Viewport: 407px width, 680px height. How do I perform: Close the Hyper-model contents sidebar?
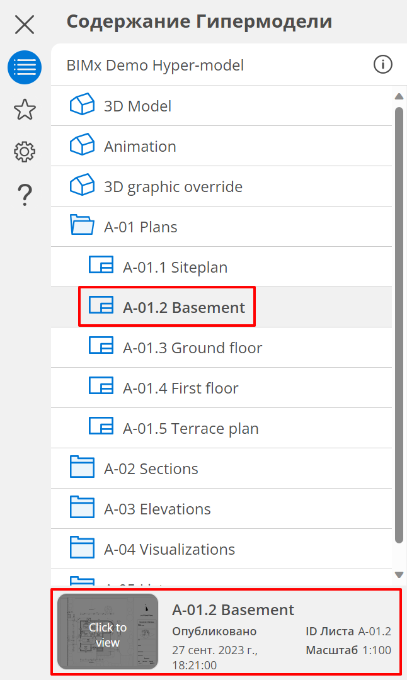pyautogui.click(x=25, y=25)
